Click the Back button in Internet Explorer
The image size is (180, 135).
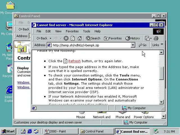click(x=42, y=38)
